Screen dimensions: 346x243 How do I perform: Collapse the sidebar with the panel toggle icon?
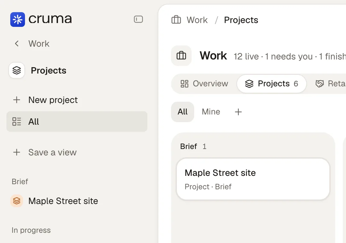coord(138,20)
